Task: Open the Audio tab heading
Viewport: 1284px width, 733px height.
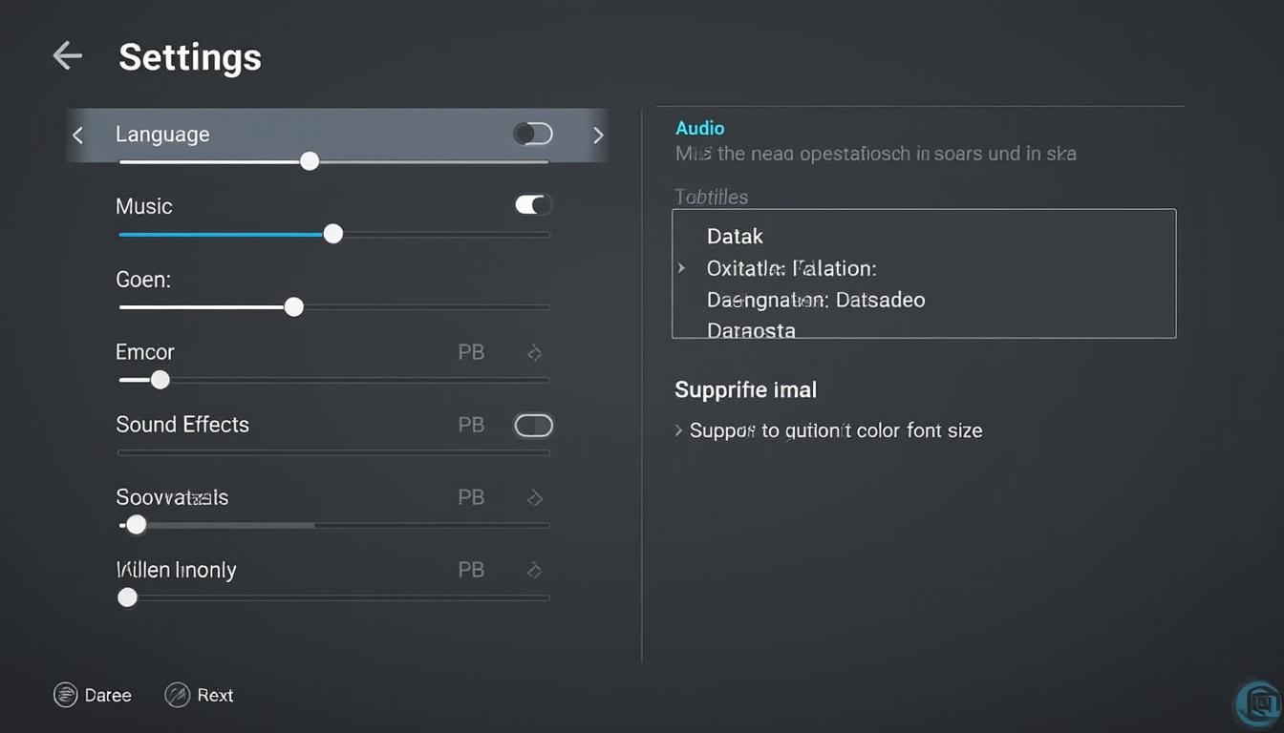Action: coord(699,128)
